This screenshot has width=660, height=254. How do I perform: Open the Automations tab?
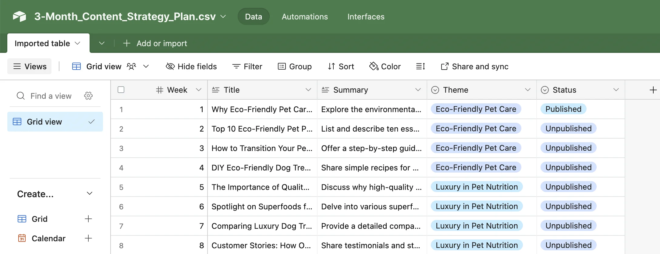(x=305, y=16)
